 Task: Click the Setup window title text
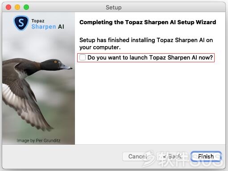[x=114, y=7]
